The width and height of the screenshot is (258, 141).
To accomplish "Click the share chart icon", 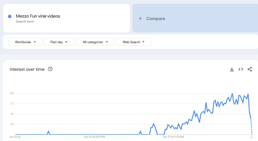I will (250, 69).
